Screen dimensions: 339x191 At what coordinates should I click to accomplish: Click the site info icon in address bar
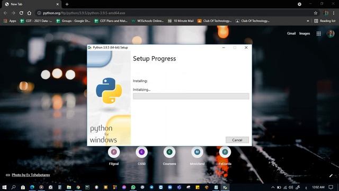39,13
